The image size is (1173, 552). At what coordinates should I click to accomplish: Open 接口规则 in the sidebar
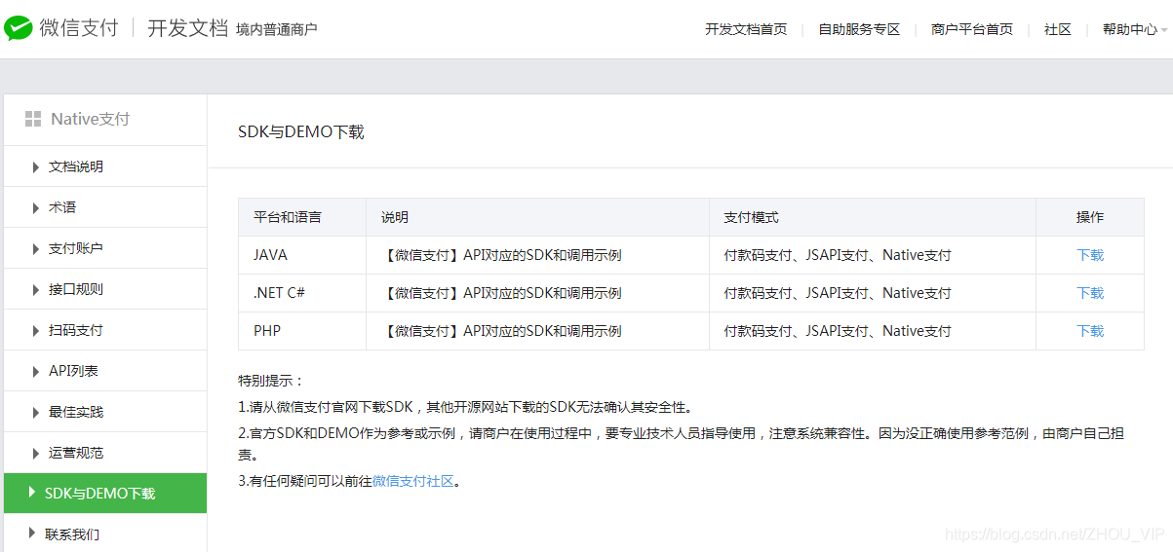tap(76, 289)
